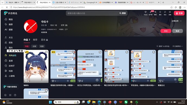Click 粉丝 10 follower count
Viewport: 187px width, 105px height.
coord(54,25)
